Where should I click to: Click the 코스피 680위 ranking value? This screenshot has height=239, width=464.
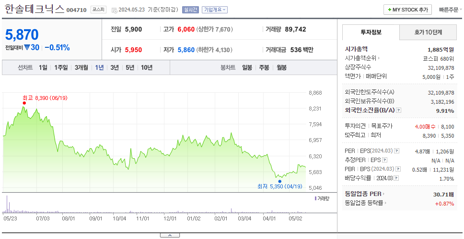(439, 59)
